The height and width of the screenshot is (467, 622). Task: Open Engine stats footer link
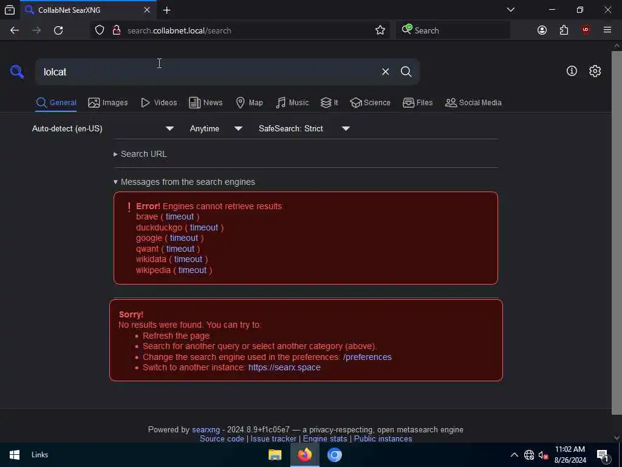(325, 439)
